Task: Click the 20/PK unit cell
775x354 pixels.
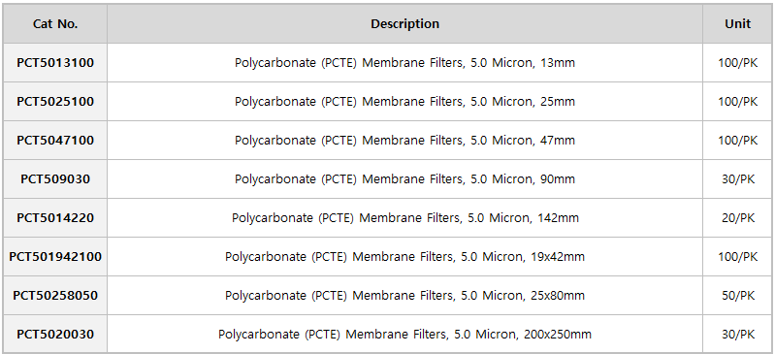Action: tap(738, 217)
